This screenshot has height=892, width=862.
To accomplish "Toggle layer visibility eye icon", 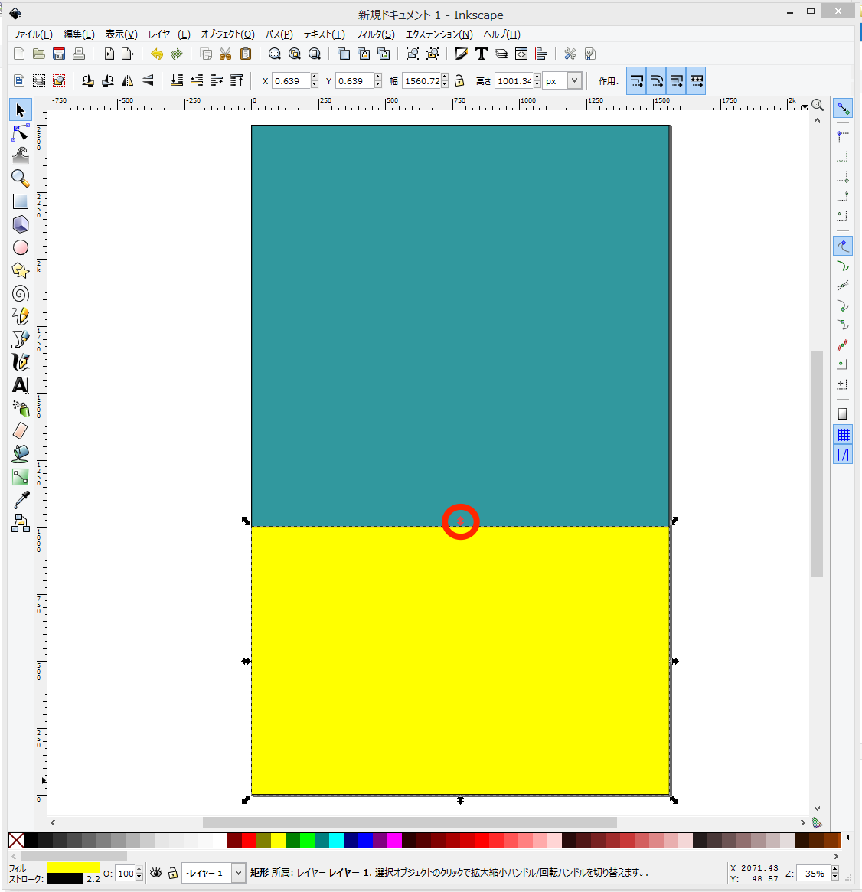I will (156, 873).
